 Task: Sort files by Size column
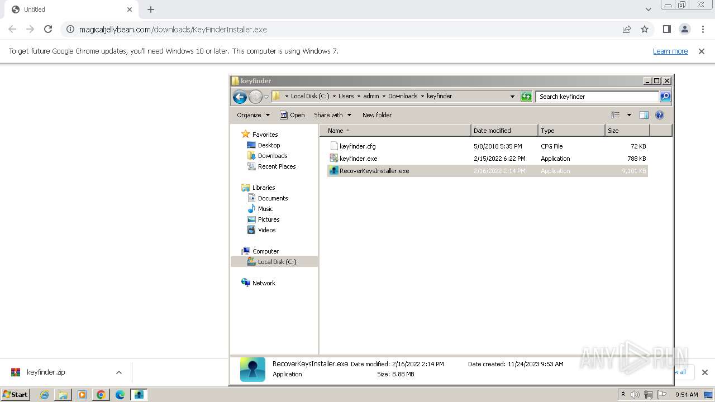tap(627, 131)
